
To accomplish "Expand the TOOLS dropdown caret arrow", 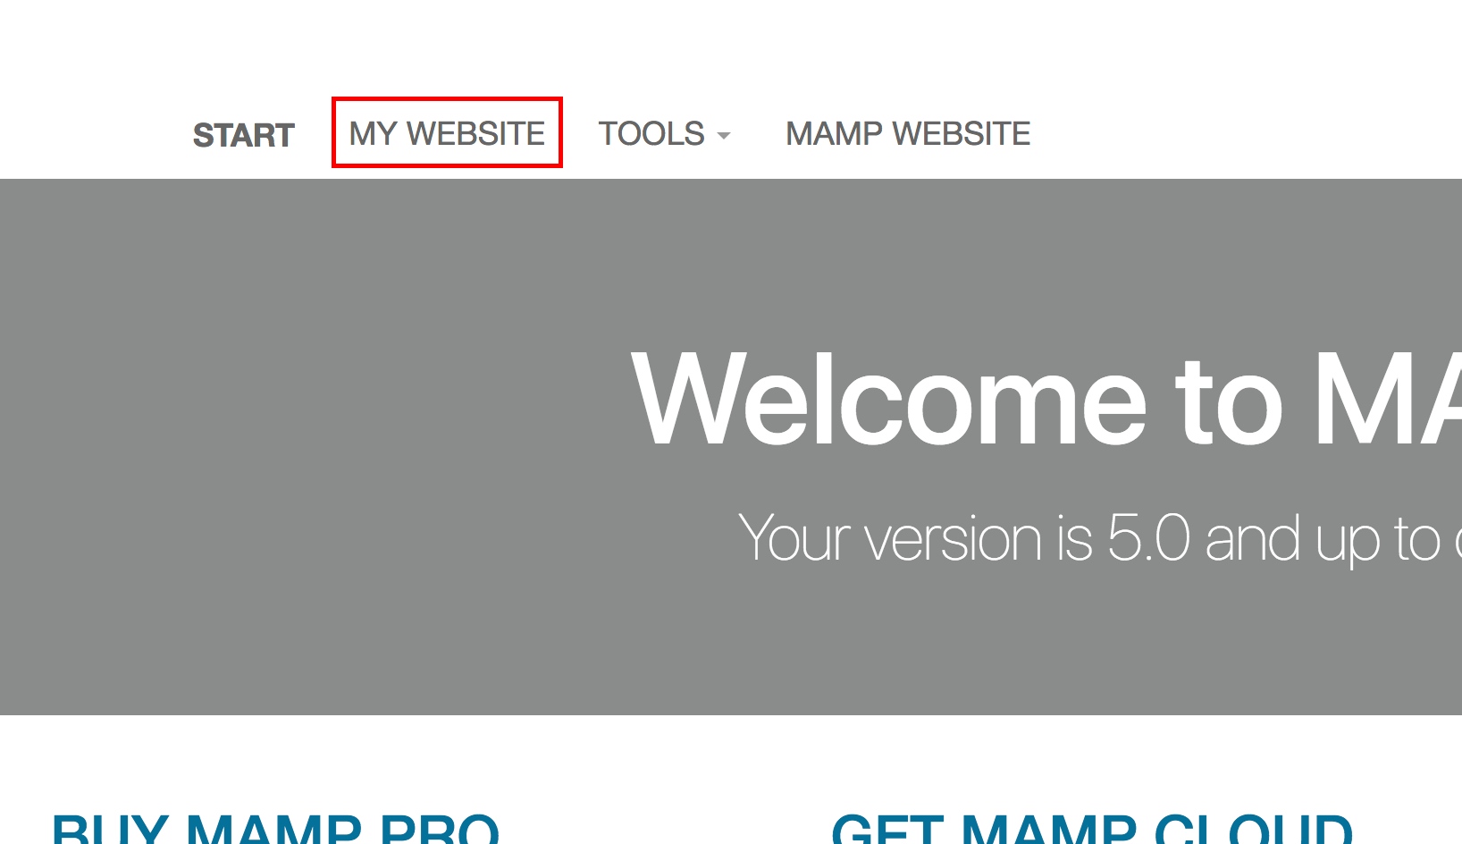I will click(724, 136).
